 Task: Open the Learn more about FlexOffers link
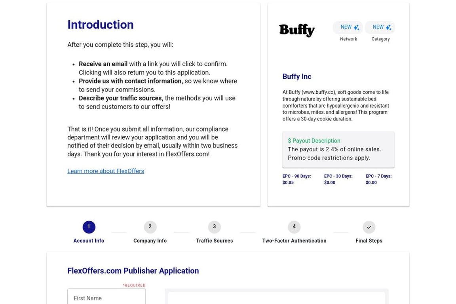pos(106,171)
